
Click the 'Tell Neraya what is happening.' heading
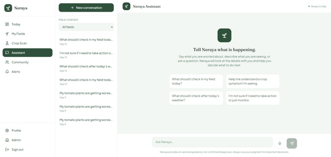pos(224,50)
